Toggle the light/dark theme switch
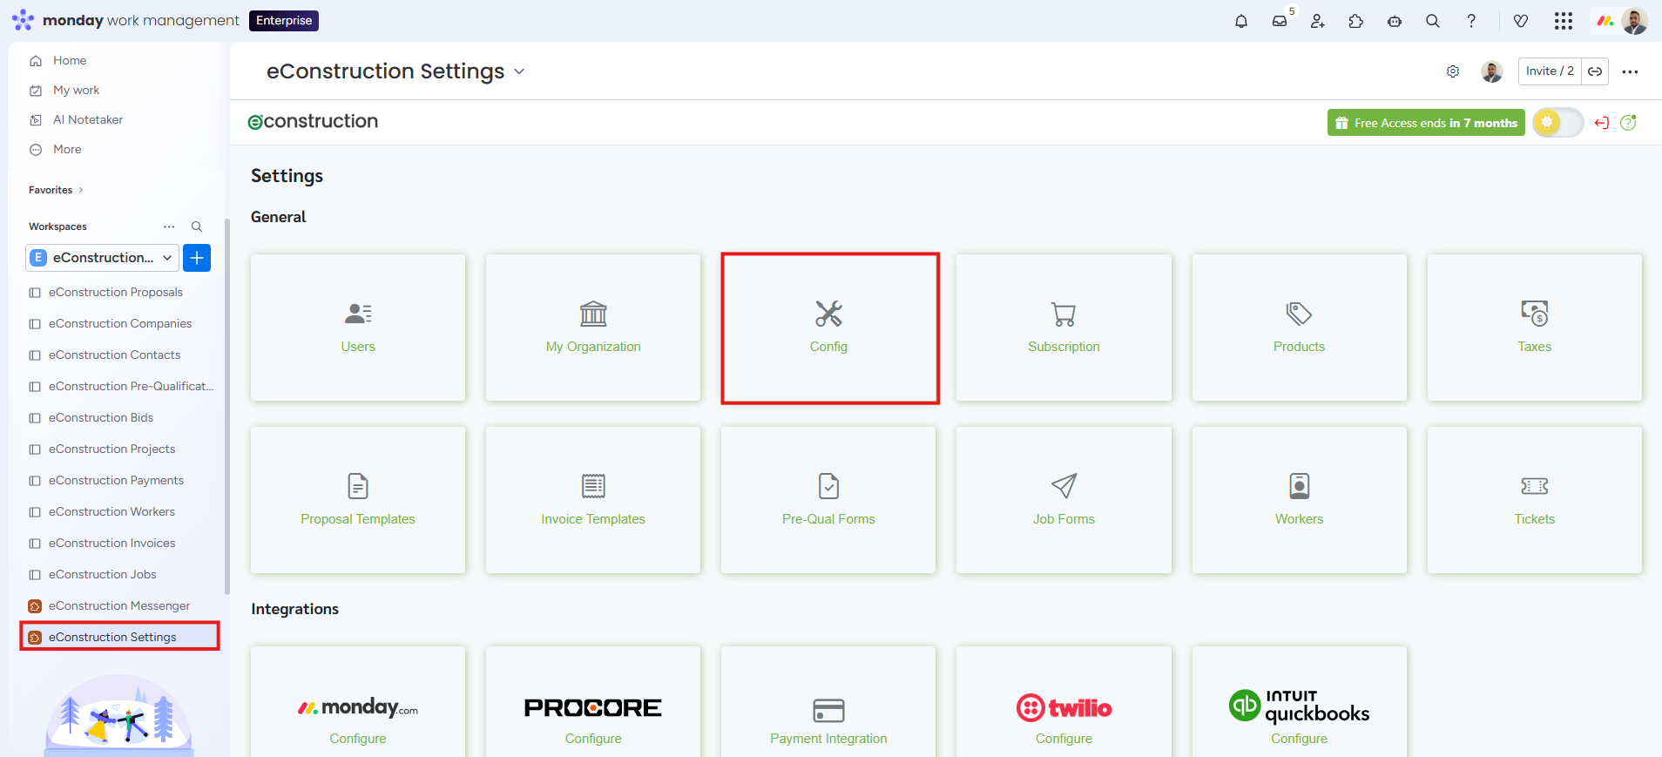The width and height of the screenshot is (1662, 757). pos(1557,123)
